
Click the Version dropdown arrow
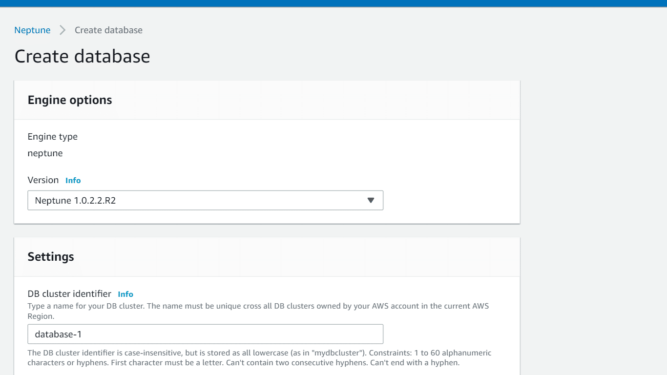pyautogui.click(x=370, y=200)
